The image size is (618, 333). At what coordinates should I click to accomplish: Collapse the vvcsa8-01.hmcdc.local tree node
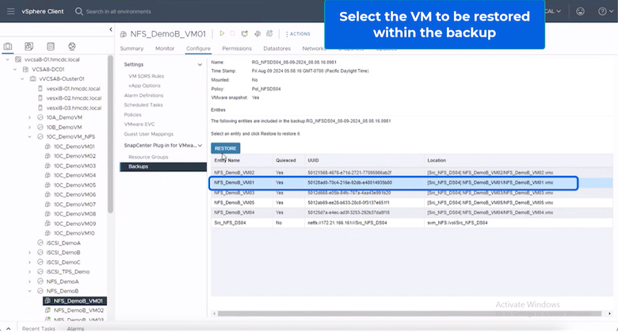click(7, 59)
